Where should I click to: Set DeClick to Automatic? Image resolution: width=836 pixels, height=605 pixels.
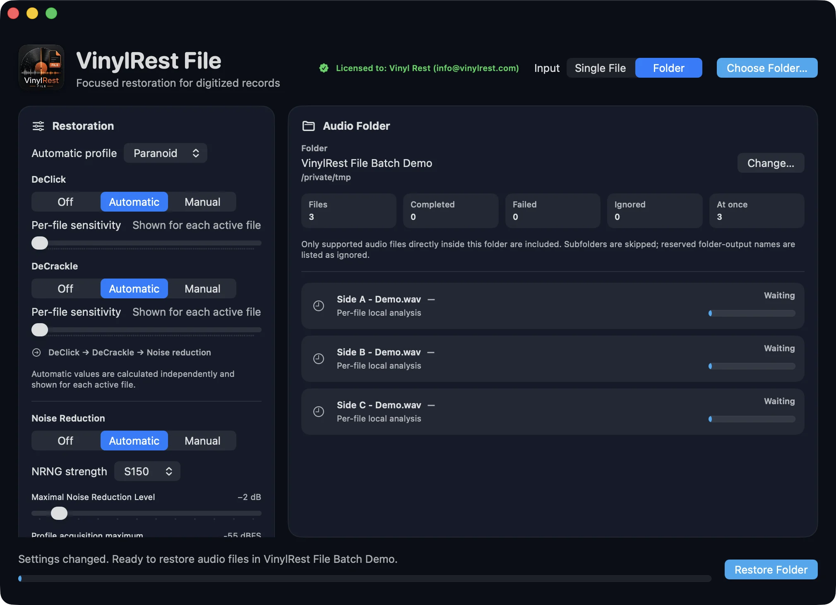tap(134, 202)
